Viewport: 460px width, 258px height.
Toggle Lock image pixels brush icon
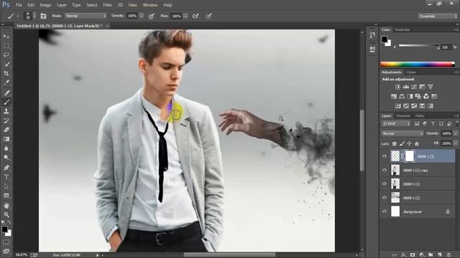pos(402,143)
